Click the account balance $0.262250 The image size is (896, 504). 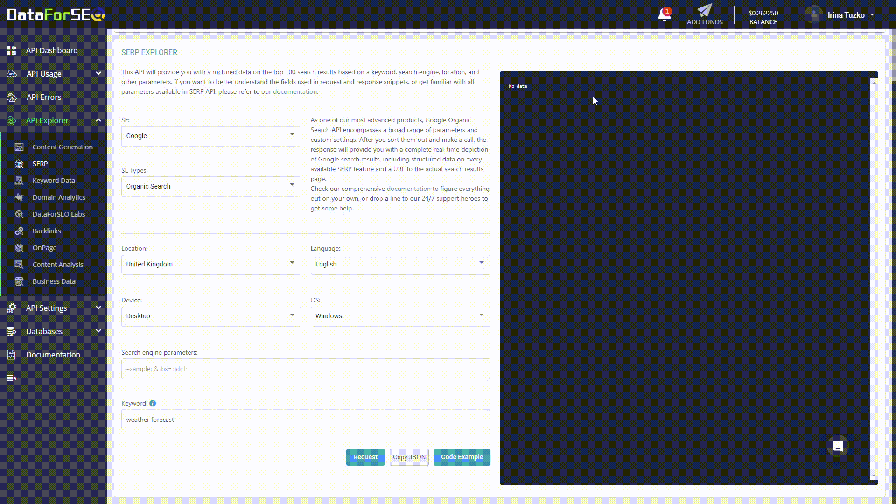point(763,13)
